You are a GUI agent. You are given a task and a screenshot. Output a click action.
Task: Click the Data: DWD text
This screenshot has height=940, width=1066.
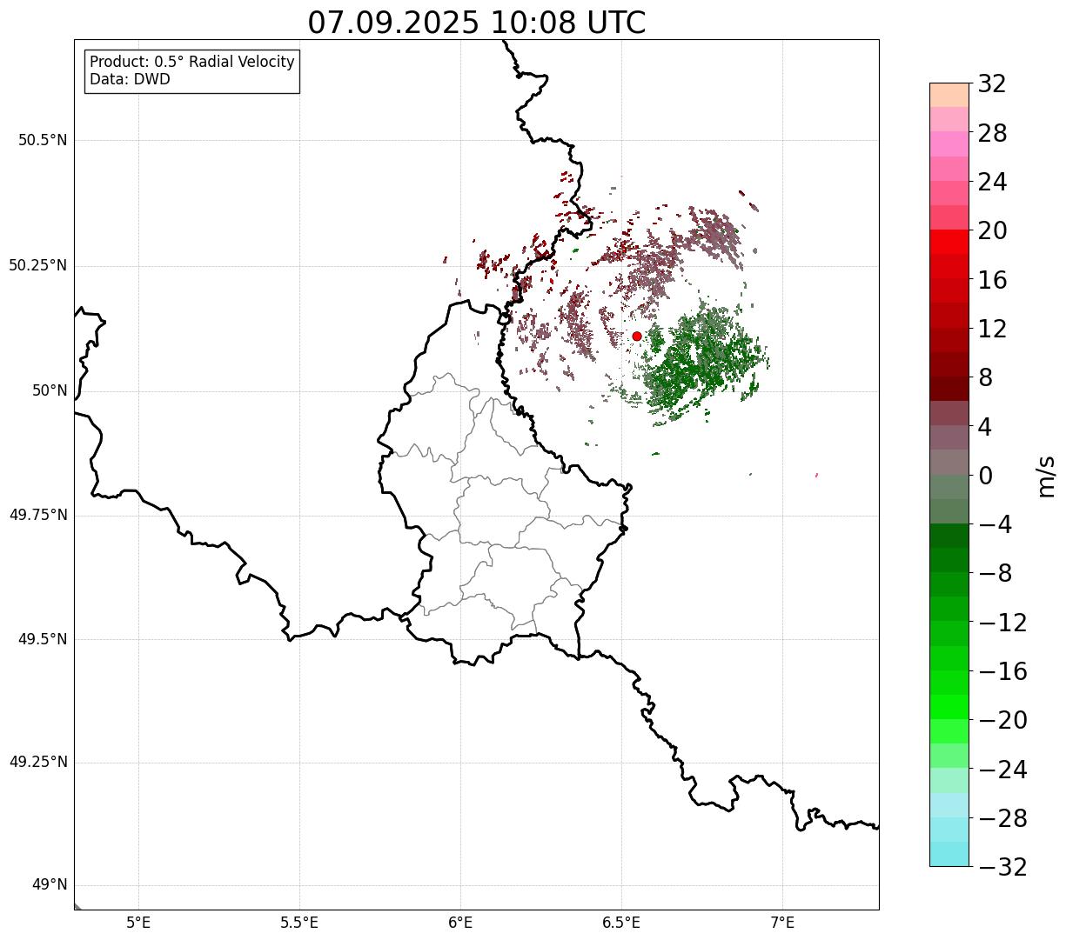coord(130,79)
